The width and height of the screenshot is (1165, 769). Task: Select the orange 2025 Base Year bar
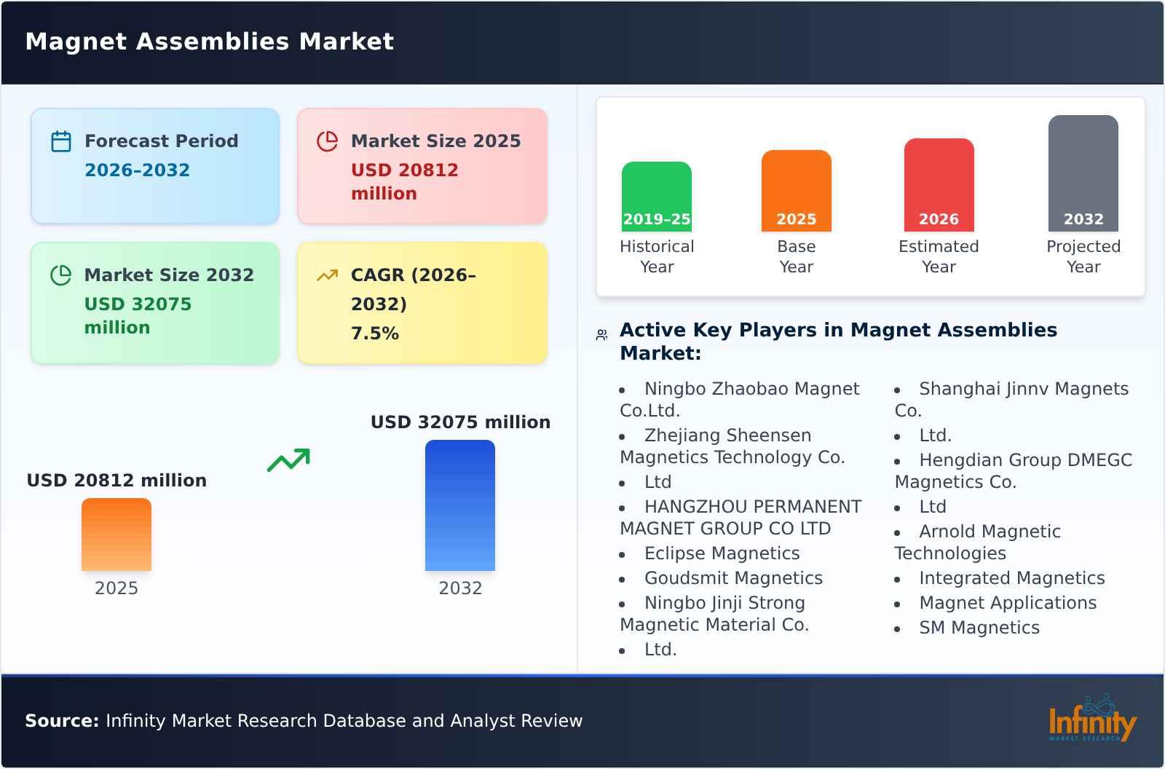[796, 189]
